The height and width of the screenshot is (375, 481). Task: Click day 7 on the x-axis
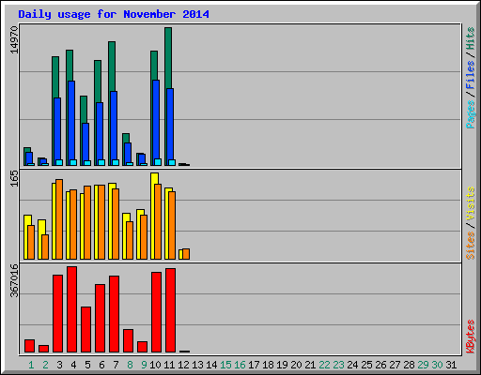[x=116, y=365]
